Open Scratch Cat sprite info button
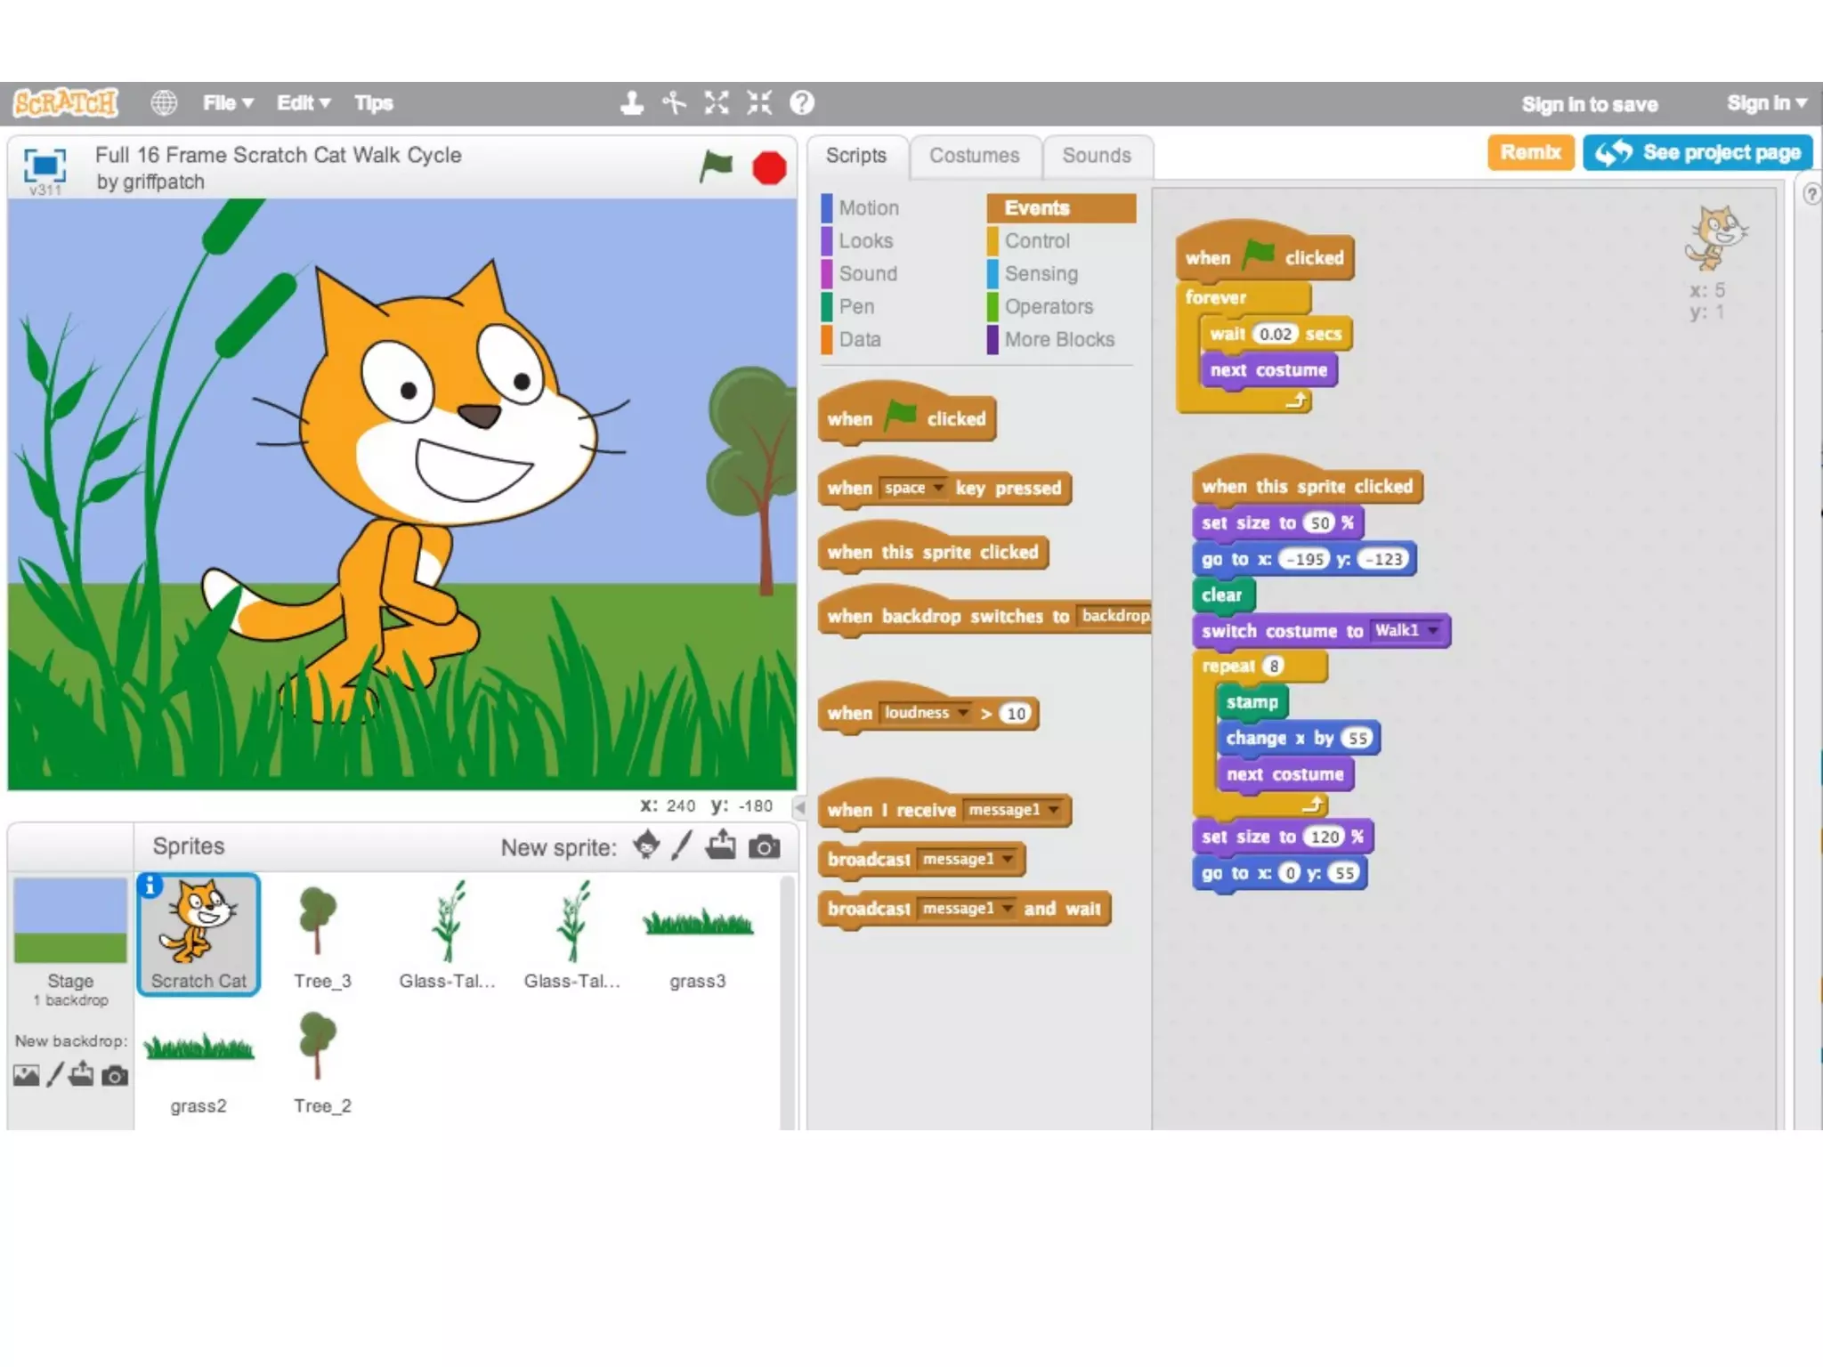1823x1367 pixels. tap(150, 886)
